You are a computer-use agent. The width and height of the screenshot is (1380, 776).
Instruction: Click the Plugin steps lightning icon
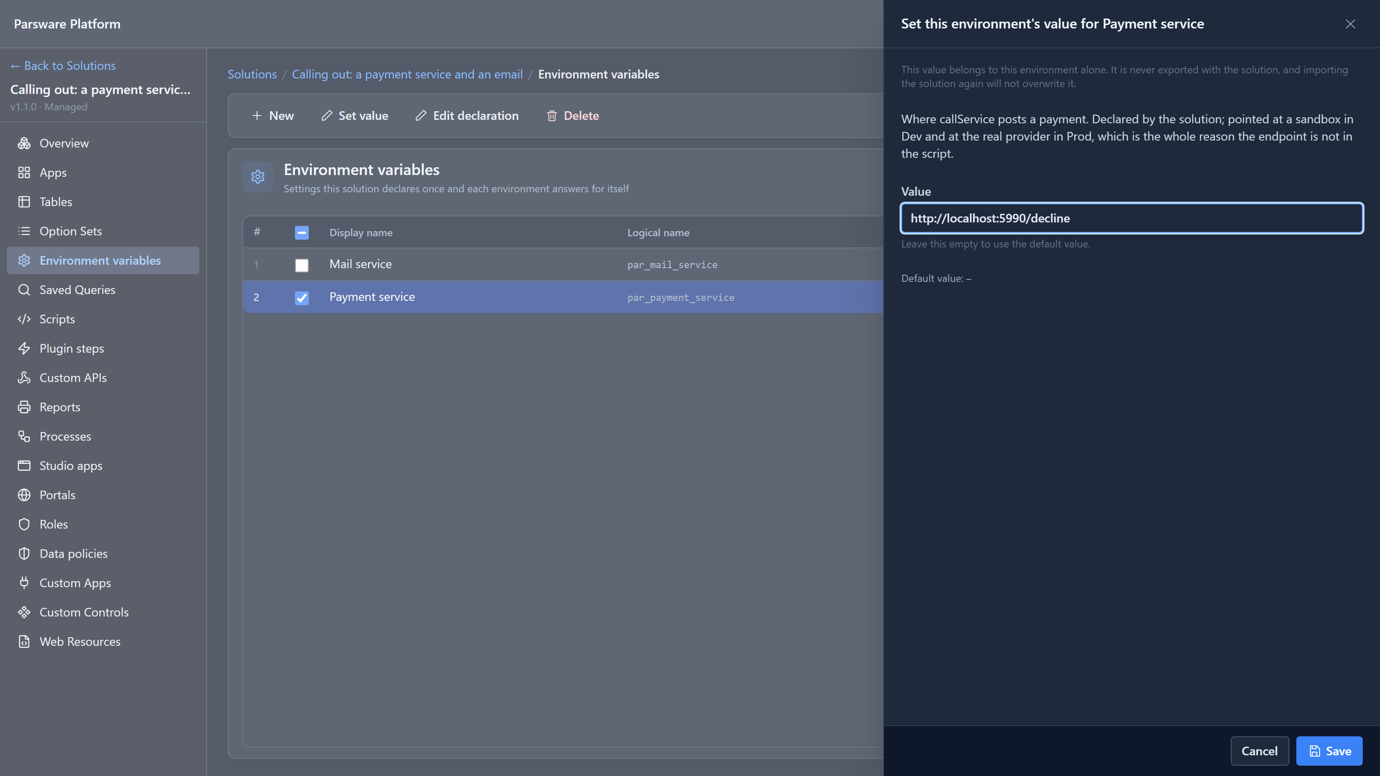coord(24,348)
